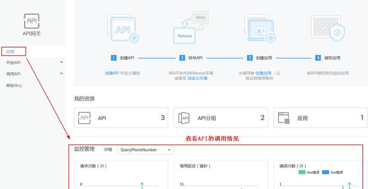Click the 监控管理 section heading
371x189 pixels.
(x=84, y=149)
